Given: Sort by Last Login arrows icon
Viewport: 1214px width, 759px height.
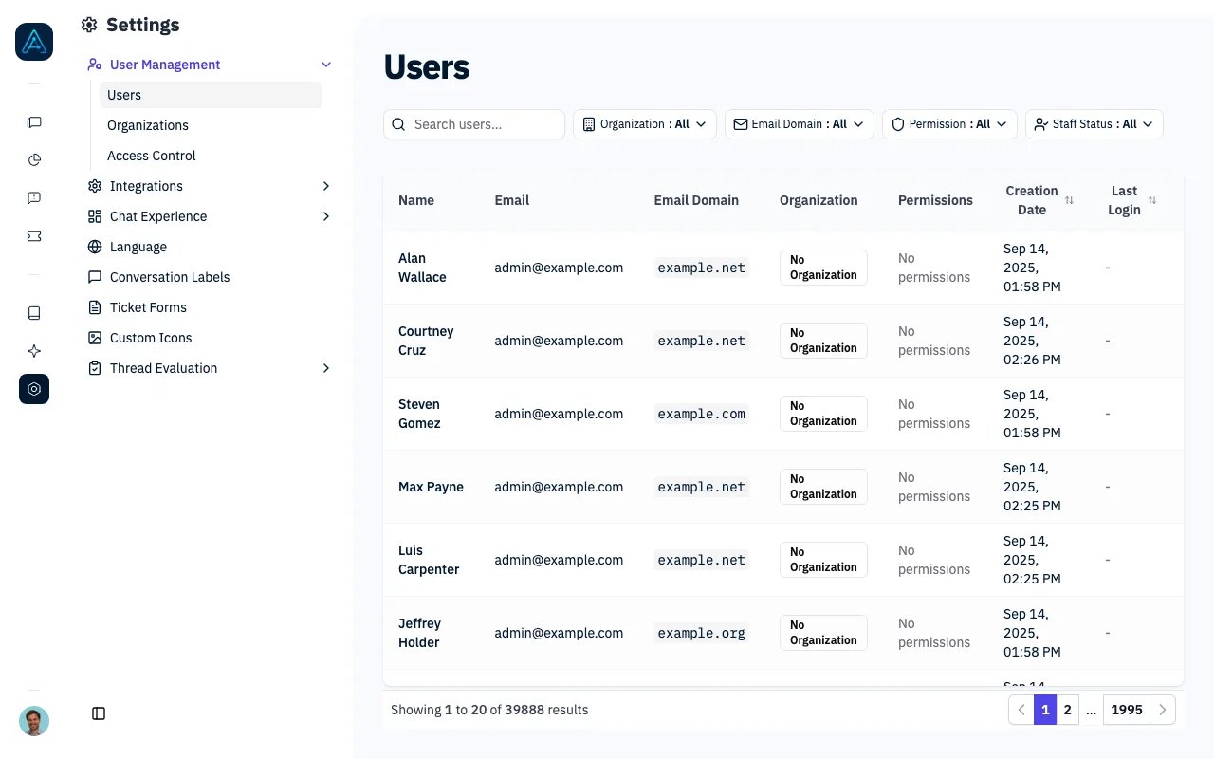Looking at the screenshot, I should pos(1152,200).
